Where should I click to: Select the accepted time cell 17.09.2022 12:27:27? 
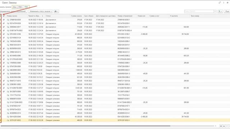[x=36, y=88]
